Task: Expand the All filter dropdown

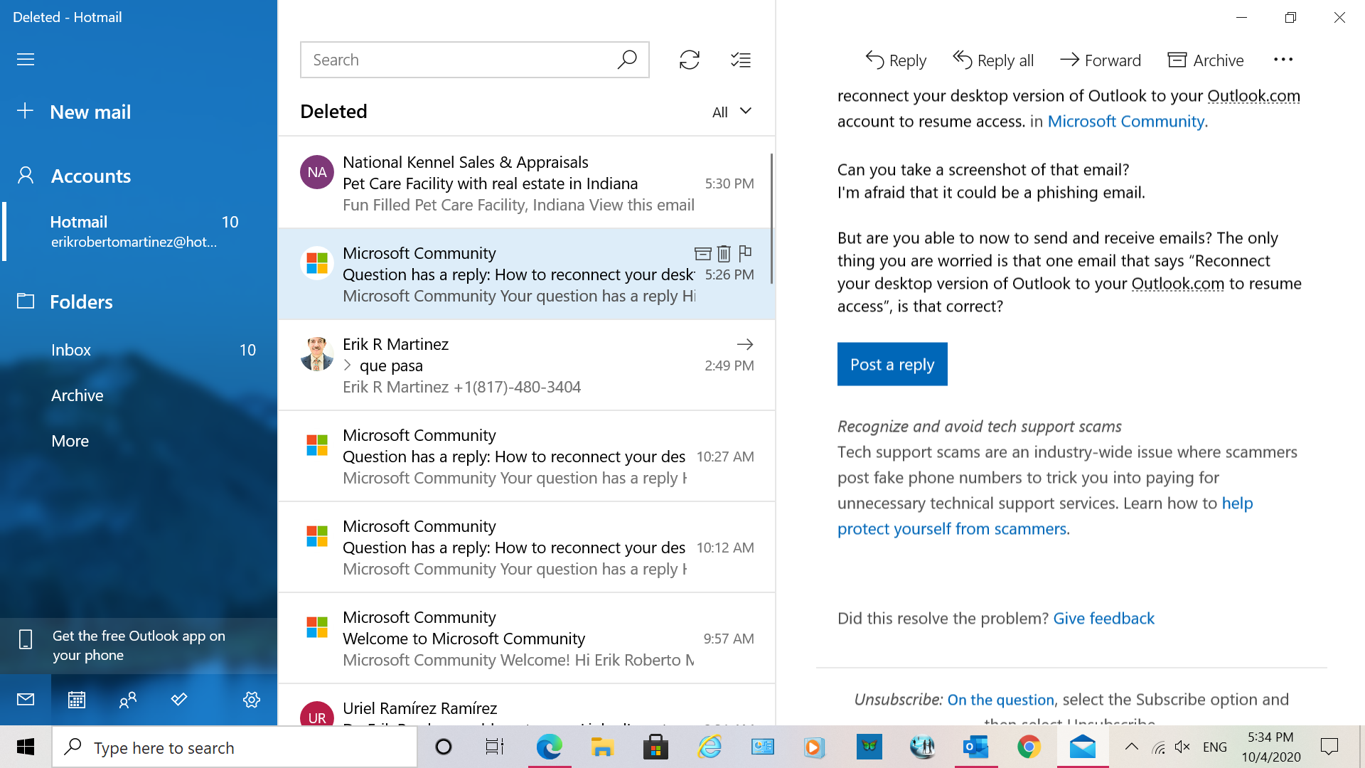Action: 732,112
